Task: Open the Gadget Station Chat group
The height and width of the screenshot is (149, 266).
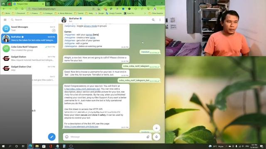Action: pyautogui.click(x=29, y=68)
